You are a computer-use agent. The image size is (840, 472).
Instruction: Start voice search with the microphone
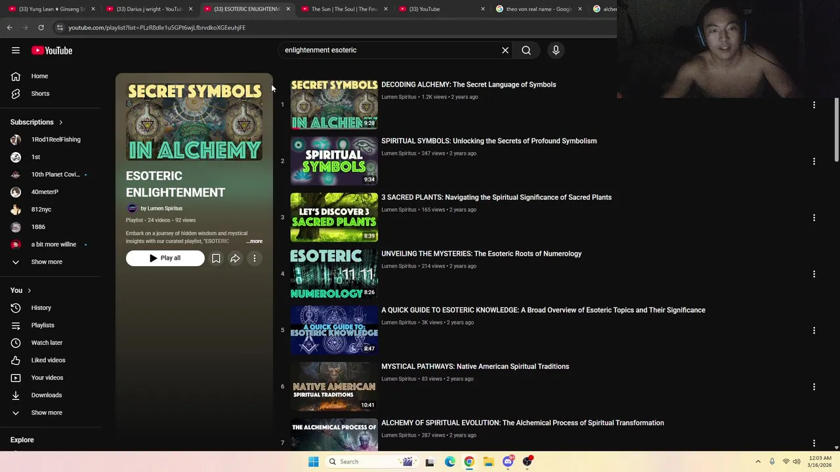[x=556, y=50]
